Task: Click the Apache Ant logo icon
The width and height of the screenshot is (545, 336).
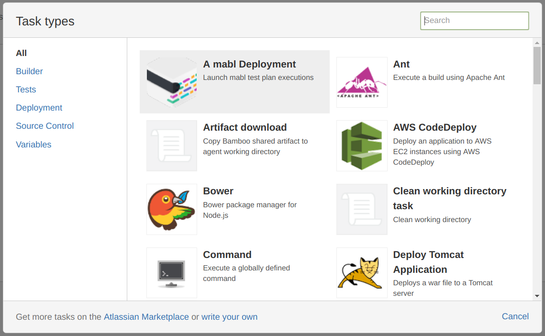Action: [362, 82]
